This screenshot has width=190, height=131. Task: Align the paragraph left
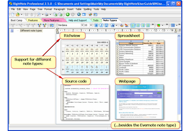[x=133, y=25]
